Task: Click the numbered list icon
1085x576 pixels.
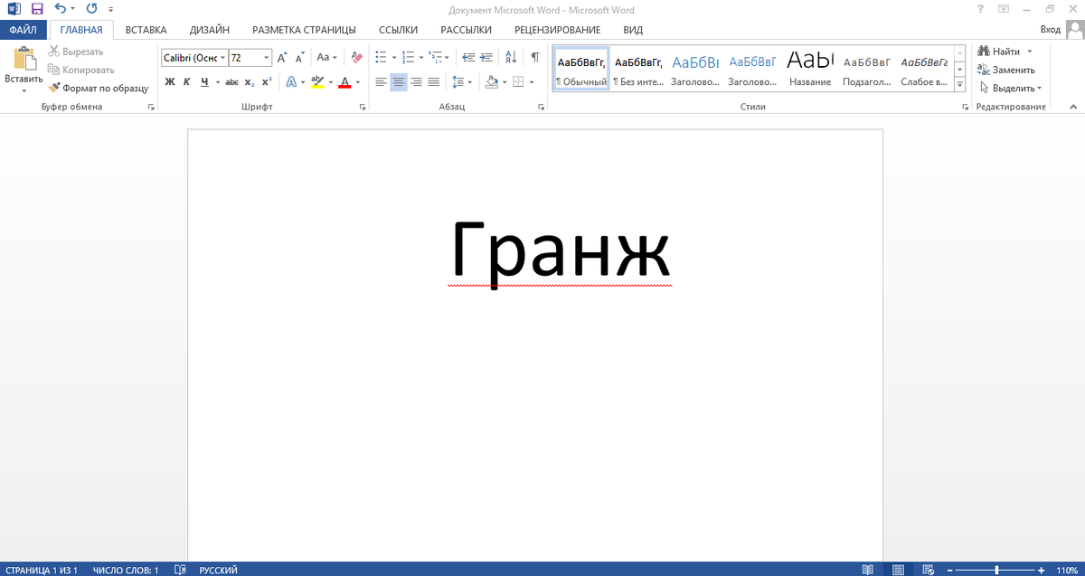Action: [x=408, y=58]
